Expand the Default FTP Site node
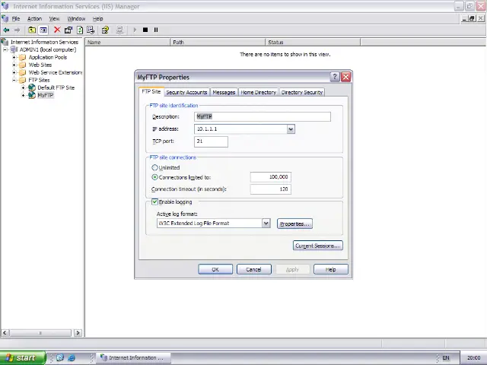This screenshot has width=487, height=365. tap(23, 87)
